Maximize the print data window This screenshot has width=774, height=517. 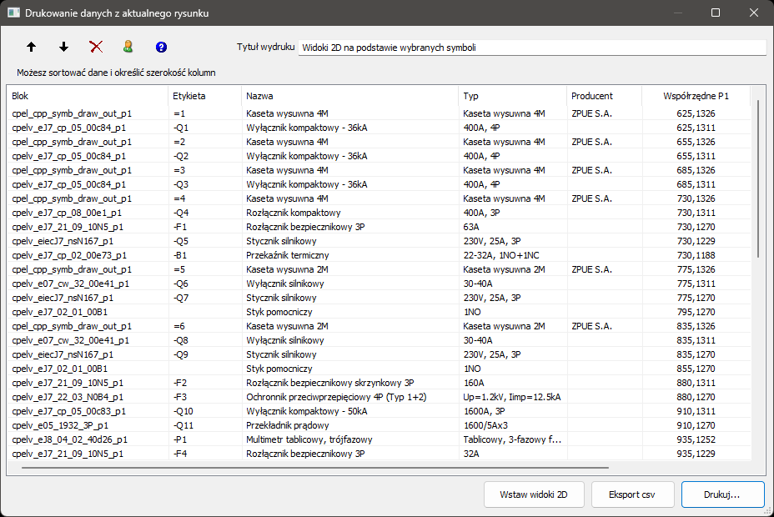pos(716,13)
